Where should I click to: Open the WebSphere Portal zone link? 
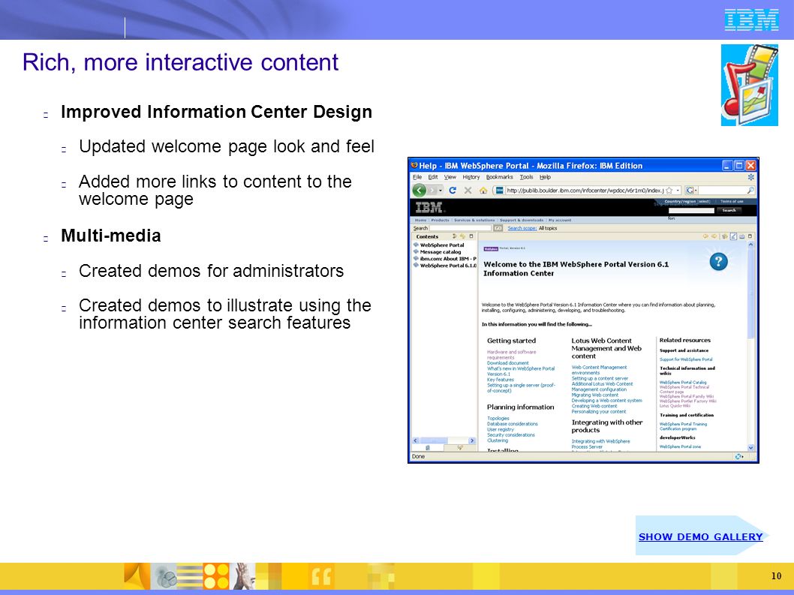coord(680,446)
